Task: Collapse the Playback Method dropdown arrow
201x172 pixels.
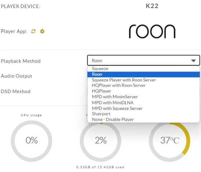Action: coord(193,61)
